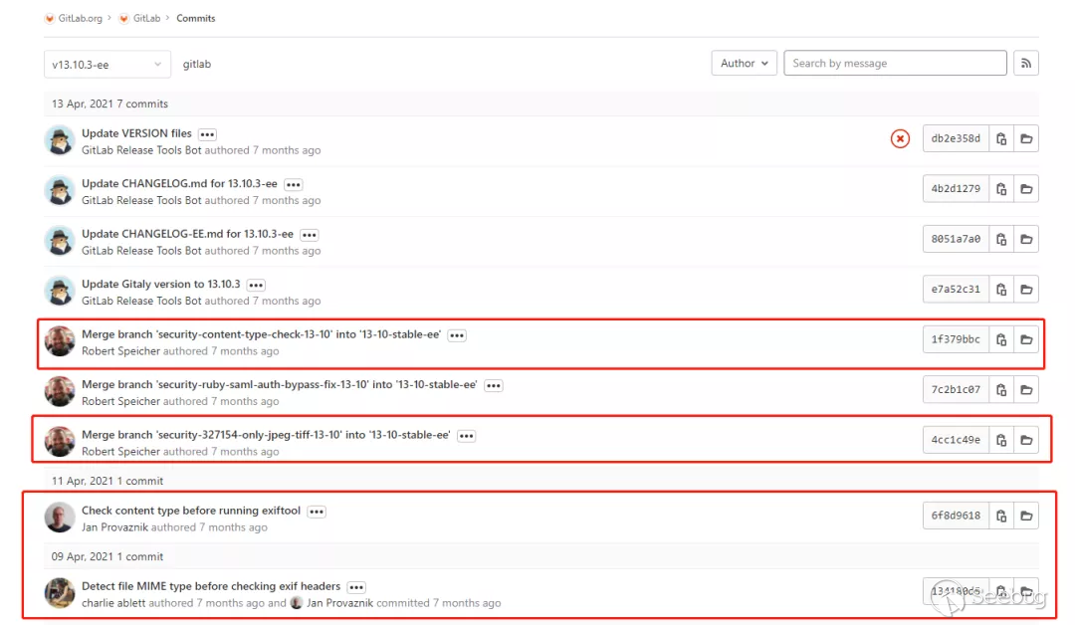Screen dimensions: 1075x625
Task: Go to GitLab project breadcrumb
Action: point(146,19)
